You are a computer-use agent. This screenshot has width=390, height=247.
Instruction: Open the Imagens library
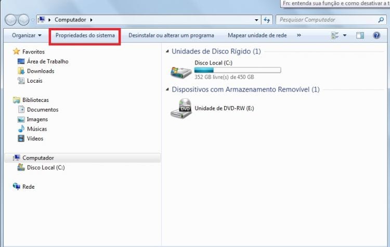37,120
